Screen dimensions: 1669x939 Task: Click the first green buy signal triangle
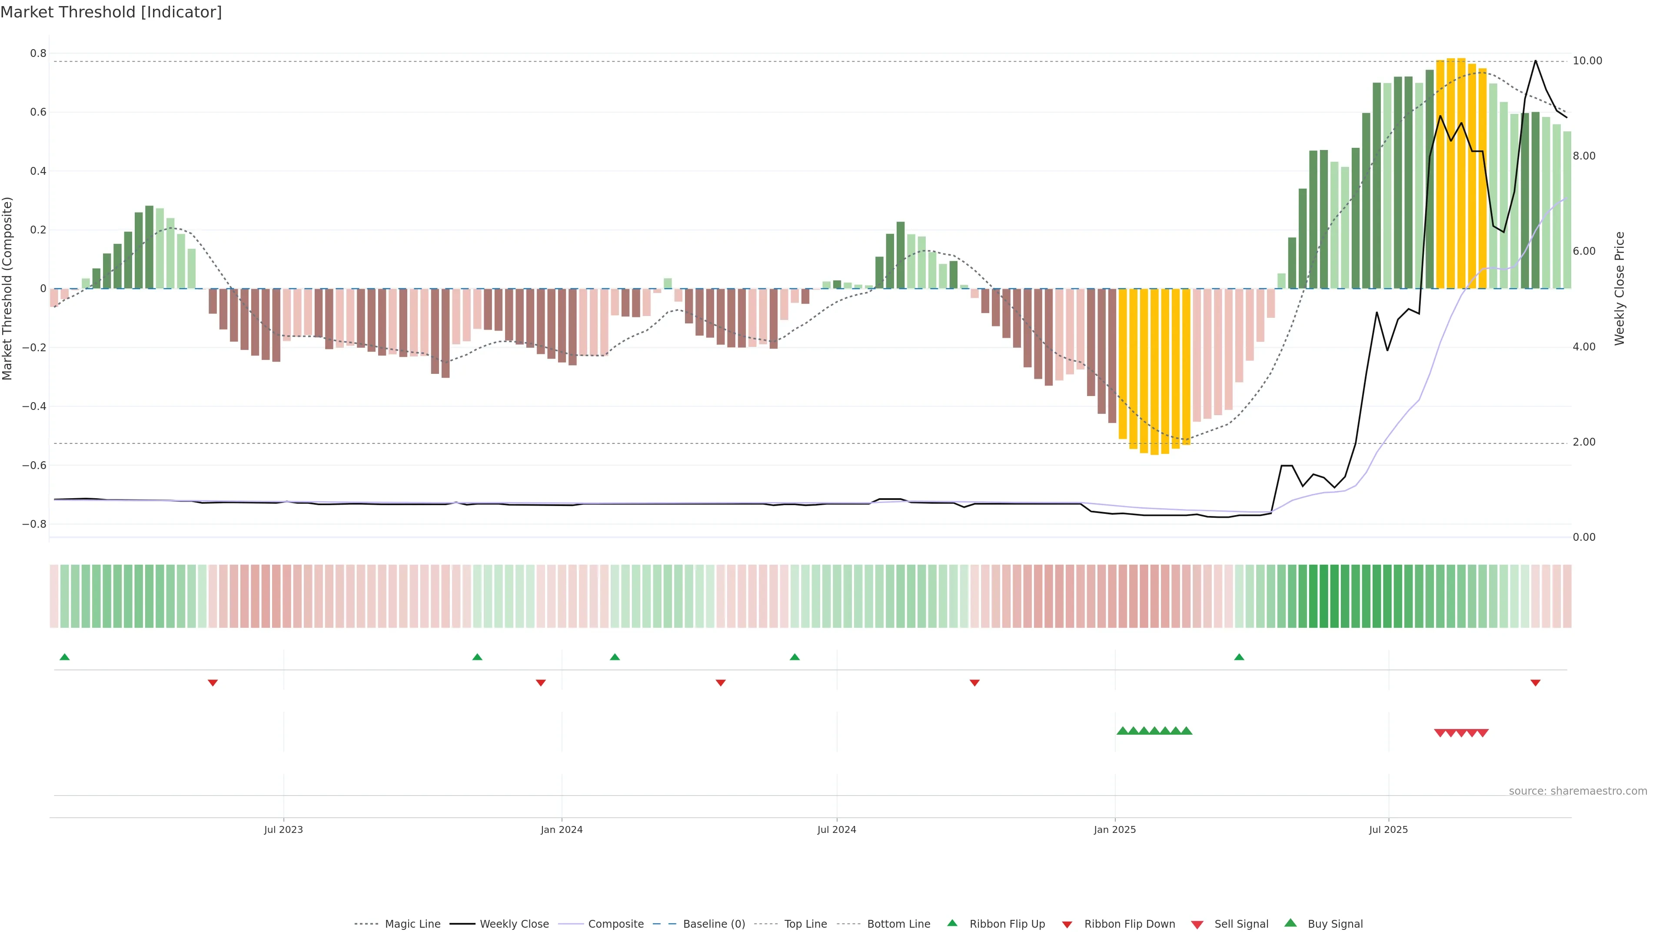1123,731
